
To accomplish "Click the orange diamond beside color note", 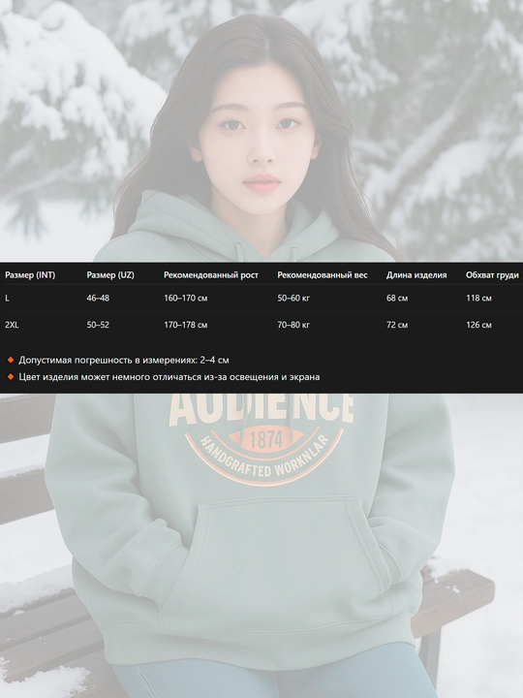I will click(11, 376).
